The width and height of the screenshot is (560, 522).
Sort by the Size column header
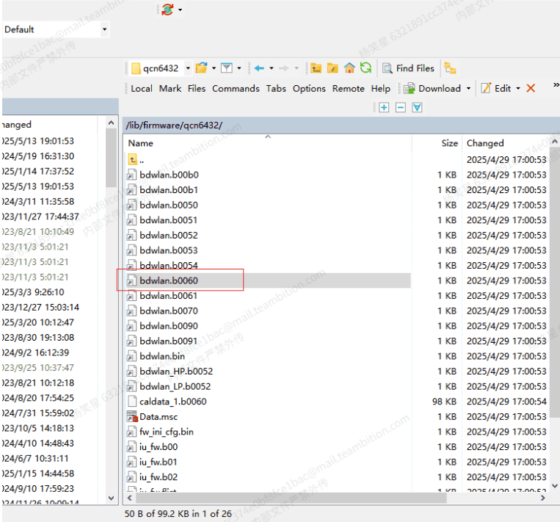437,143
